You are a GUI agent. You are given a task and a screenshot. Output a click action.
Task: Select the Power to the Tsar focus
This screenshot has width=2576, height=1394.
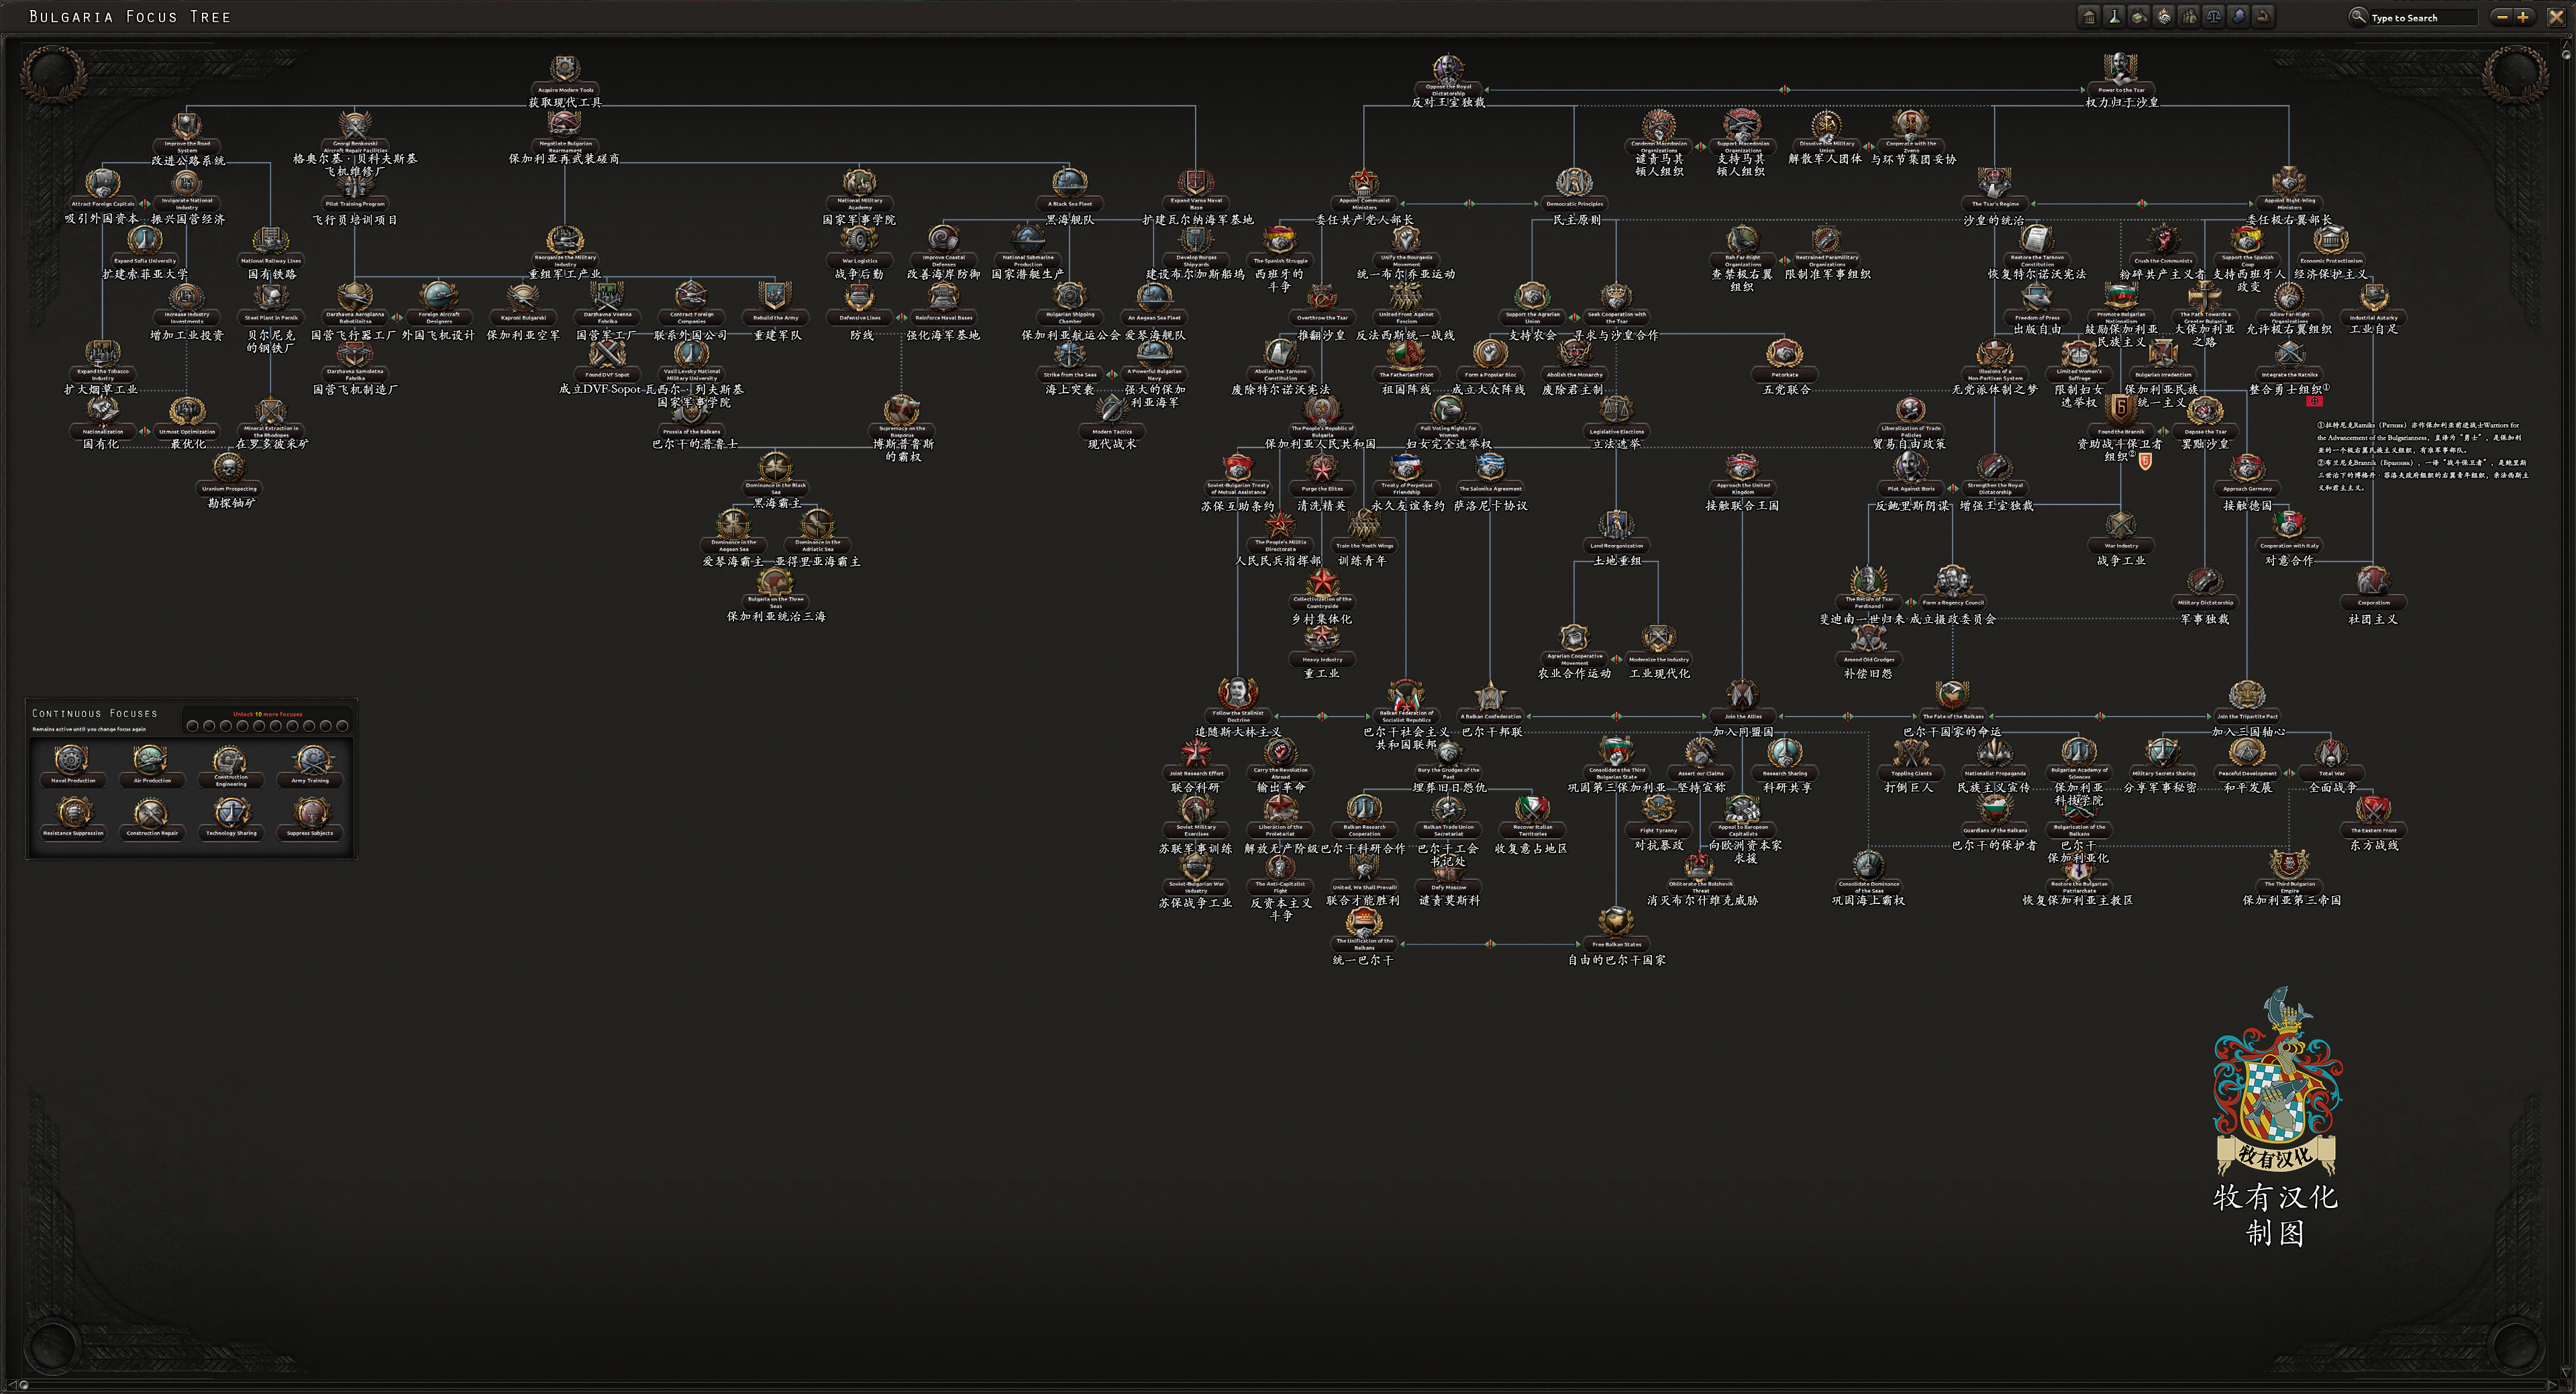[2121, 76]
